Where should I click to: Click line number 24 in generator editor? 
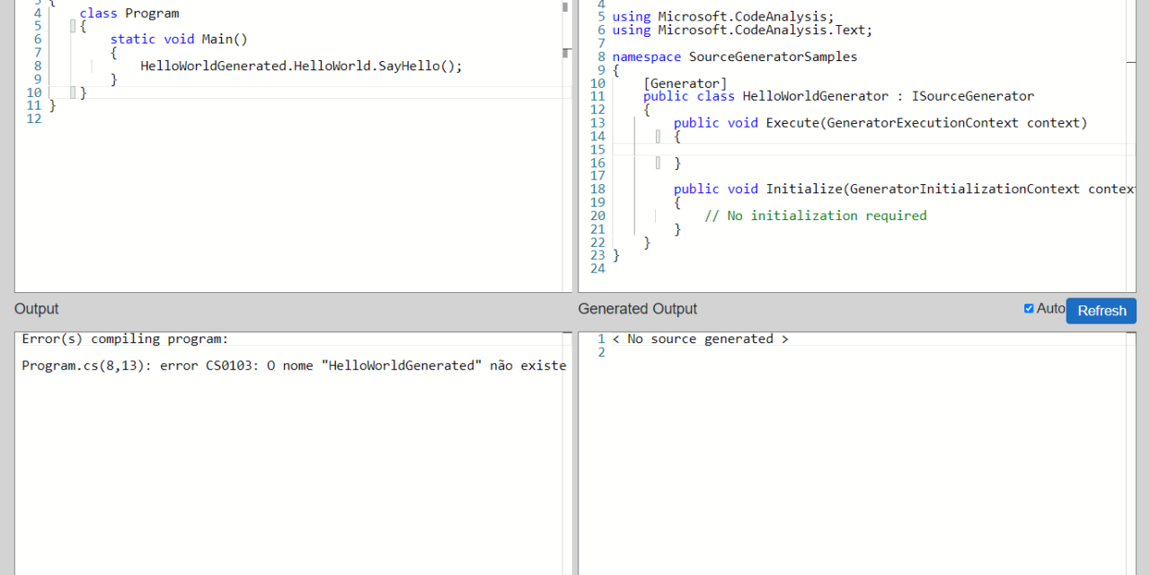click(x=597, y=269)
